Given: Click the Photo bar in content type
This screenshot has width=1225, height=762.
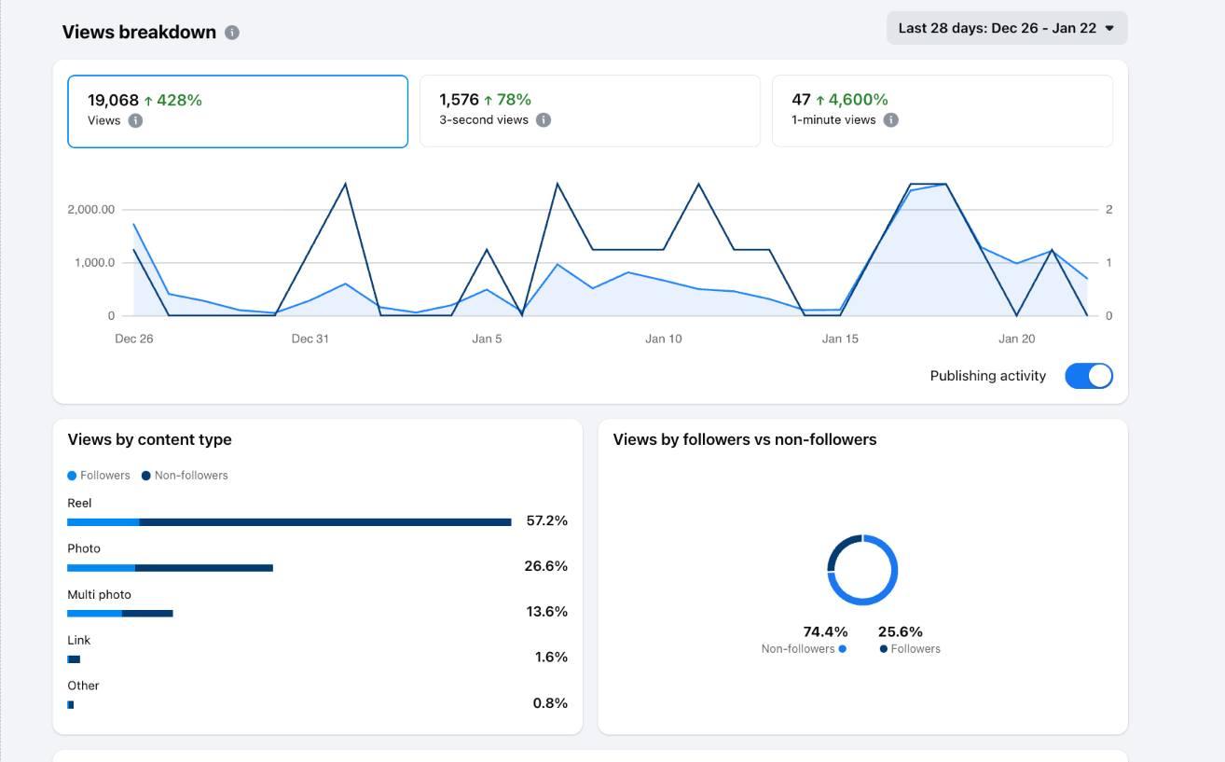Looking at the screenshot, I should tap(170, 568).
